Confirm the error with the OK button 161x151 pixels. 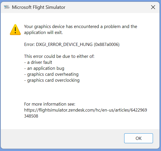[138, 138]
